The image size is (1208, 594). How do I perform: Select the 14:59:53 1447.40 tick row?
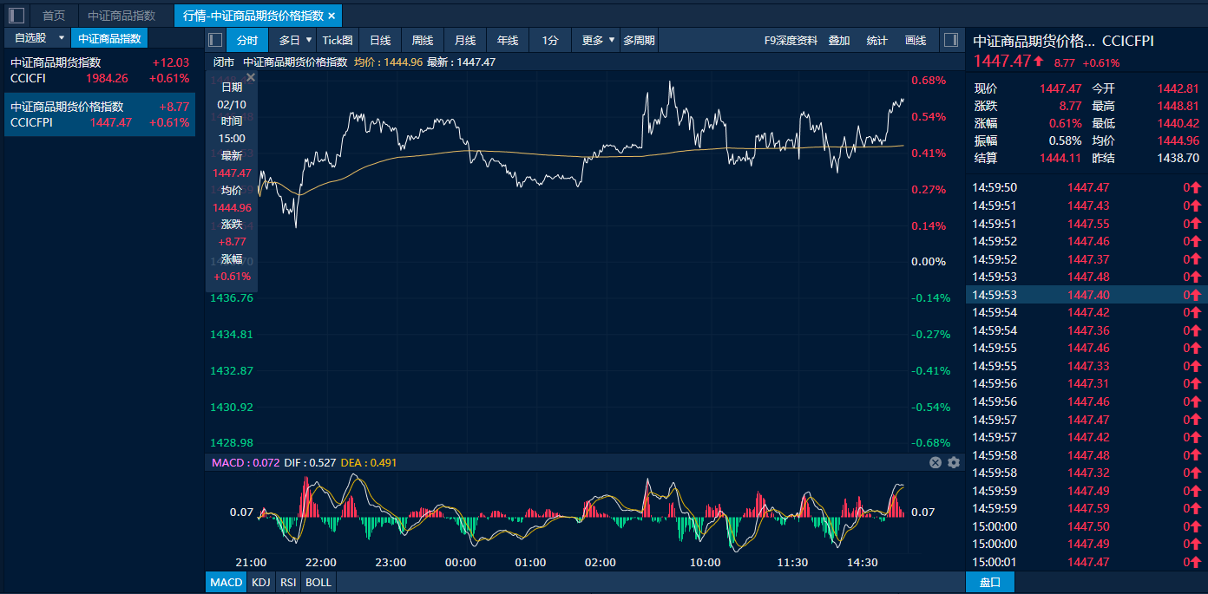(1085, 295)
